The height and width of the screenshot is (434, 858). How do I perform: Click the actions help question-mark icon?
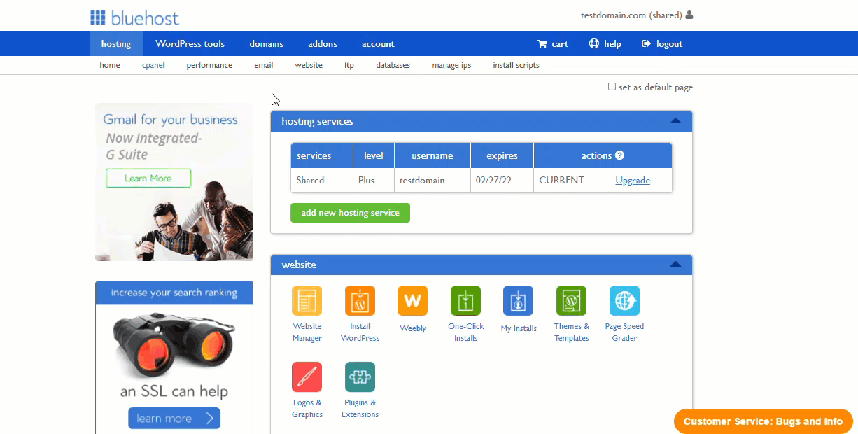coord(619,155)
